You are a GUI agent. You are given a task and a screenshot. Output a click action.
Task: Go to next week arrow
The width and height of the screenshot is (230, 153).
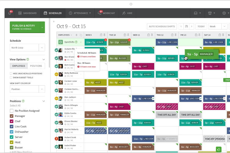coord(192,26)
